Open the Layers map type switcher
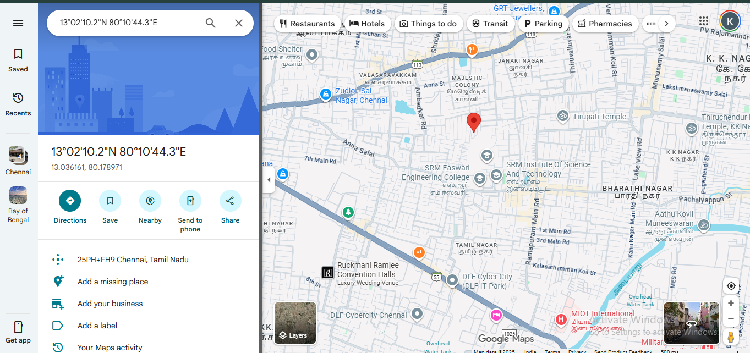Screen dimensions: 750x353 (295, 323)
